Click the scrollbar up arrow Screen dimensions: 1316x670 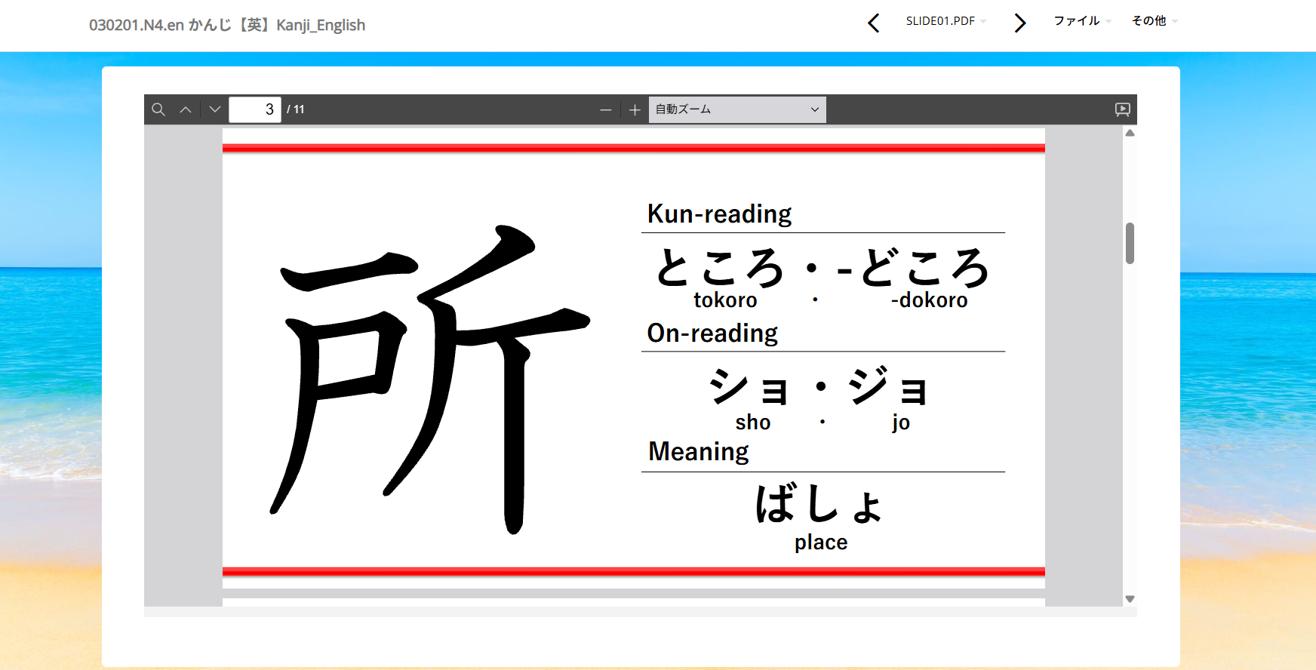(1130, 133)
